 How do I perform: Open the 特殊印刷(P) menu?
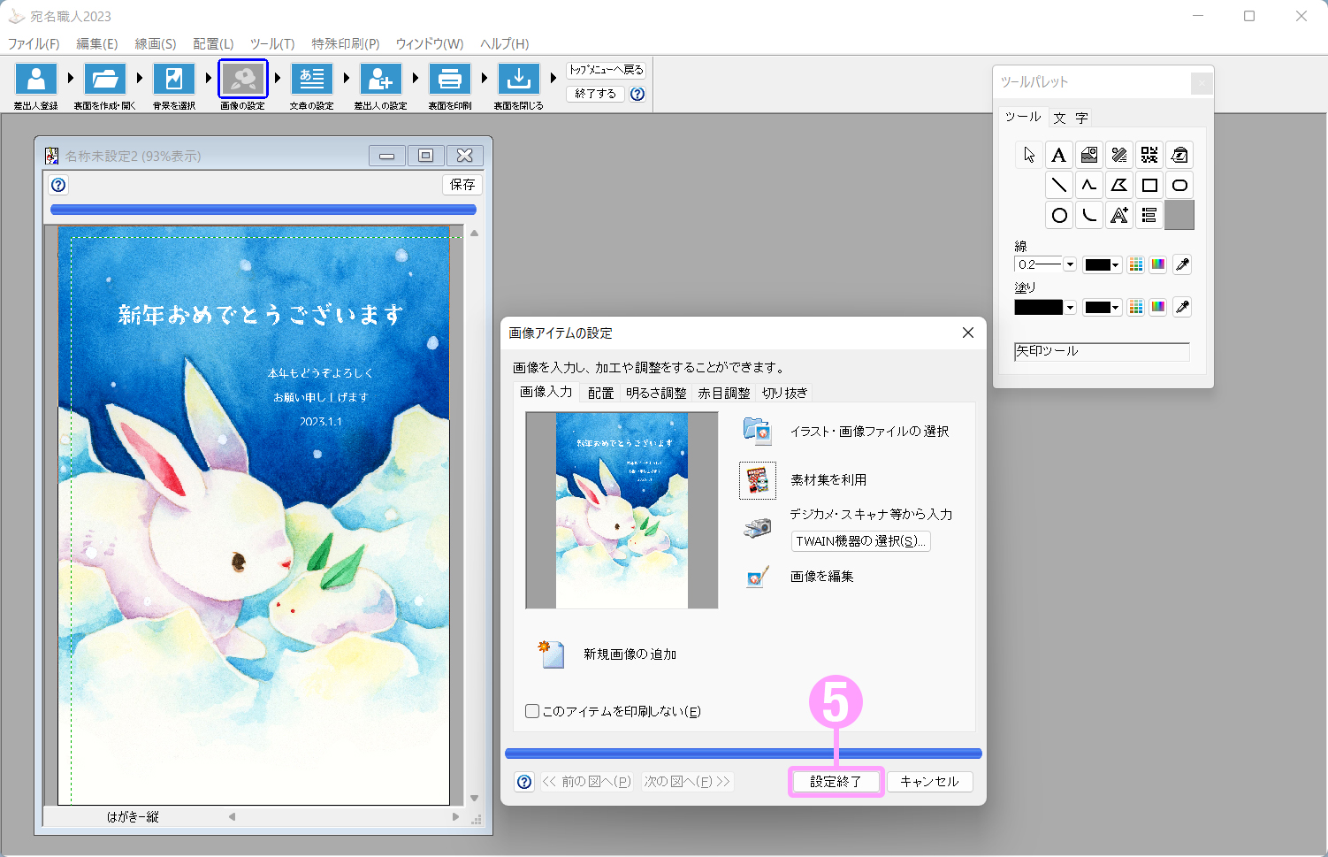[345, 43]
